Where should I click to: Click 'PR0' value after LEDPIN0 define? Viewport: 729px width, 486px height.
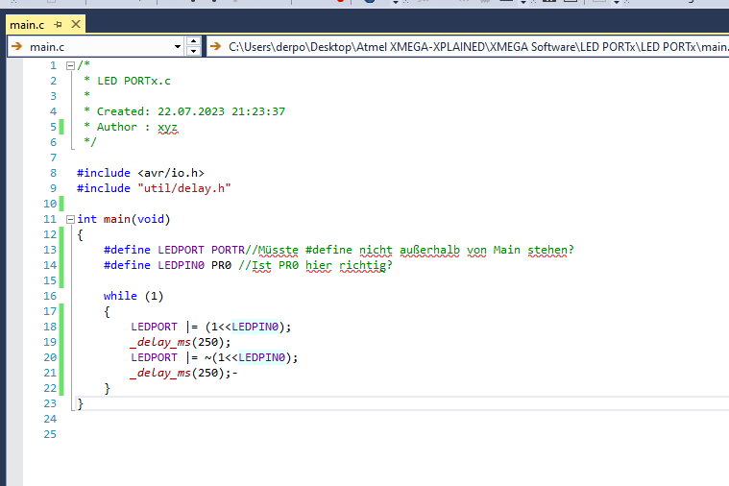[x=221, y=265]
